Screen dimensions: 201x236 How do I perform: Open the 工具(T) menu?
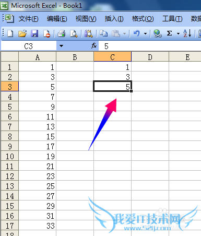pyautogui.click(x=172, y=19)
